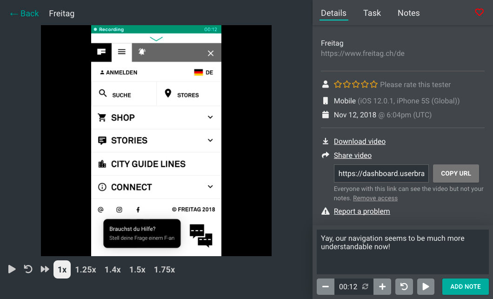The image size is (493, 299).
Task: Open the STORIES menu item
Action: (156, 140)
